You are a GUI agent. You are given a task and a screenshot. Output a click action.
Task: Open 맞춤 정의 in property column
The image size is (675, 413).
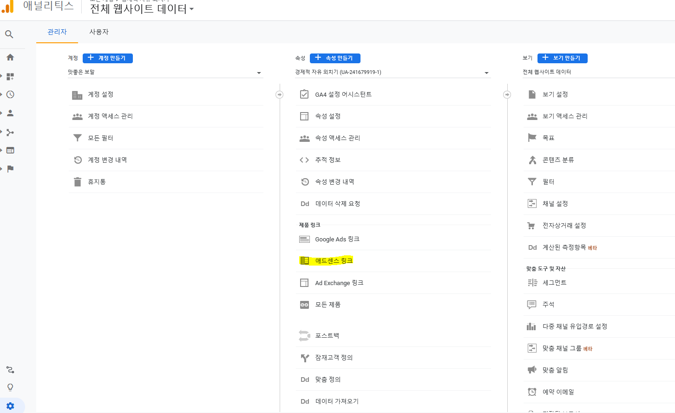point(393,380)
